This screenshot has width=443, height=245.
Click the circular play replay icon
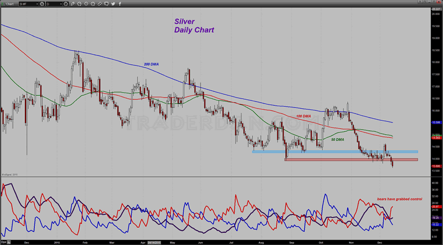(86, 4)
